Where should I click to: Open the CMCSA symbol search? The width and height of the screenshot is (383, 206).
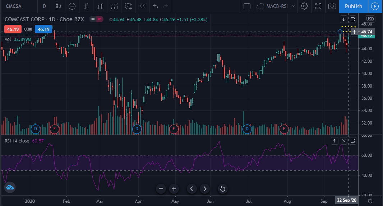click(14, 6)
